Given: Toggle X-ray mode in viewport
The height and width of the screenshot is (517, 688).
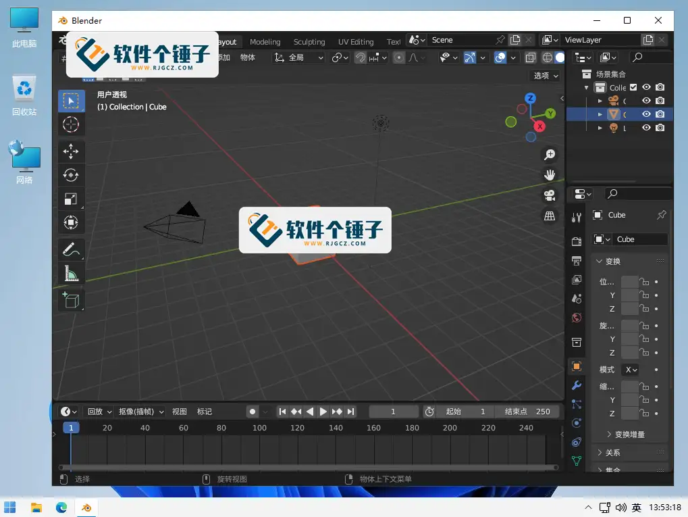Looking at the screenshot, I should [x=531, y=57].
